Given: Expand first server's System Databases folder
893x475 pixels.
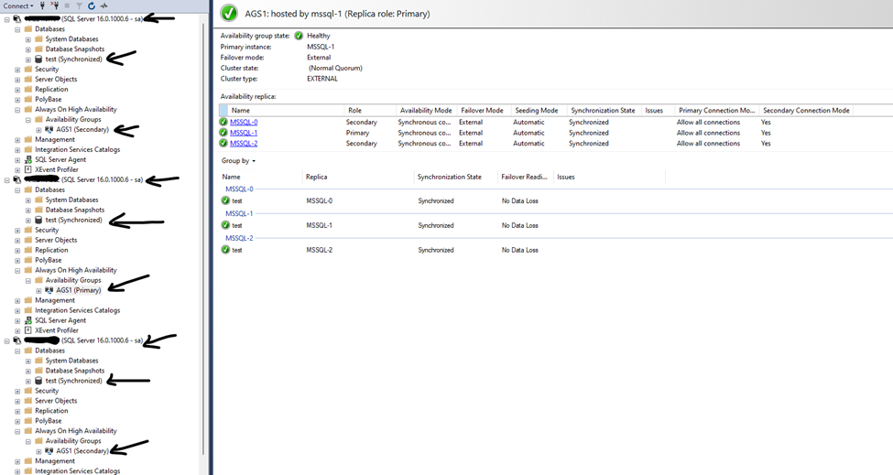Looking at the screenshot, I should pyautogui.click(x=27, y=39).
